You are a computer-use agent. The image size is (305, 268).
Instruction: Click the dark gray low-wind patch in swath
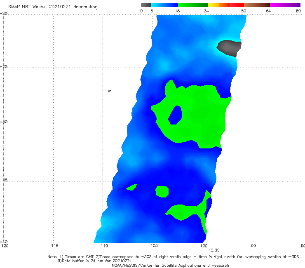coord(230,48)
